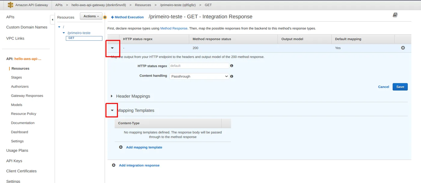
Task: Open Usage Plans
Action: [x=17, y=151]
